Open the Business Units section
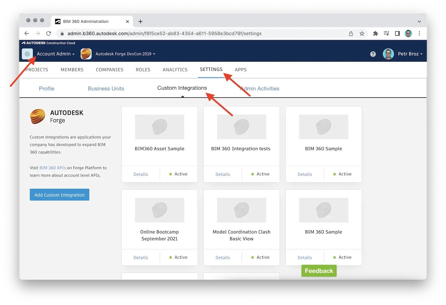 point(106,88)
